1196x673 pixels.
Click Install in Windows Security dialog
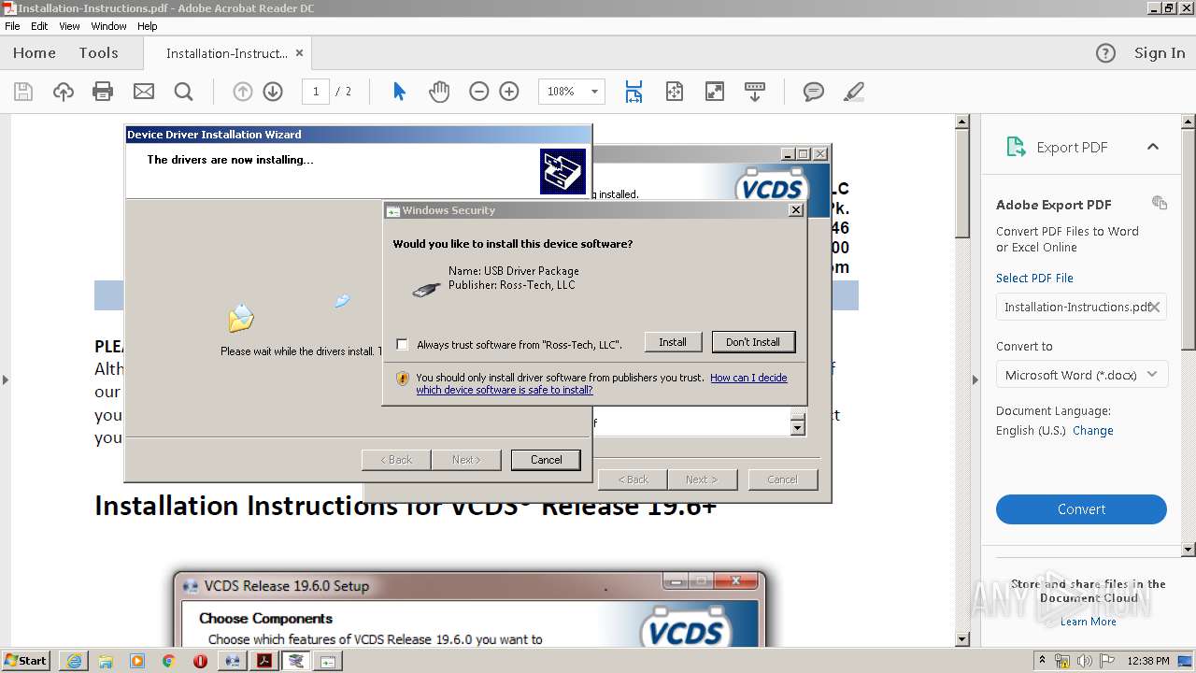pyautogui.click(x=673, y=342)
